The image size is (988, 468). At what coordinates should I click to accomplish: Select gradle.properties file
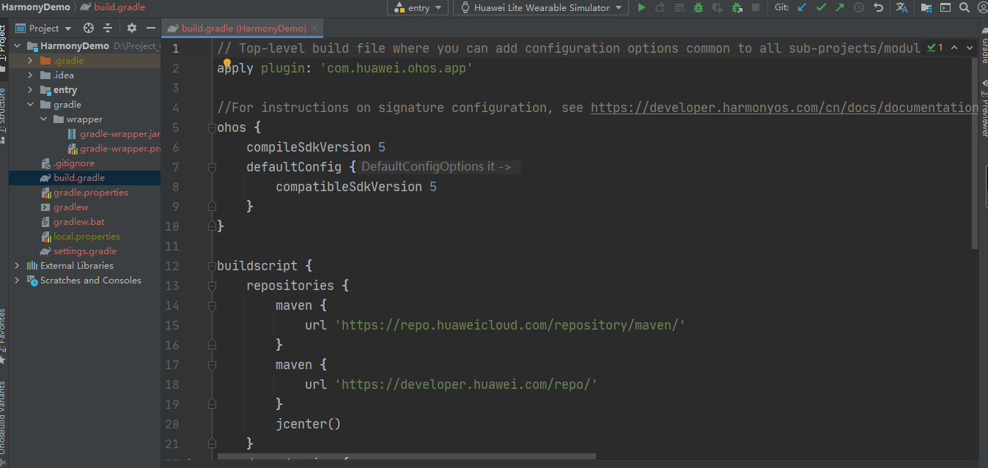pyautogui.click(x=84, y=193)
